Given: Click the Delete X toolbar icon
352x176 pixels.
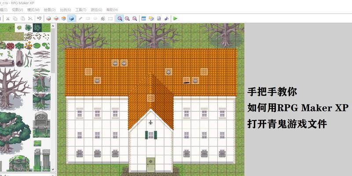Looking at the screenshot, I should [30, 18].
